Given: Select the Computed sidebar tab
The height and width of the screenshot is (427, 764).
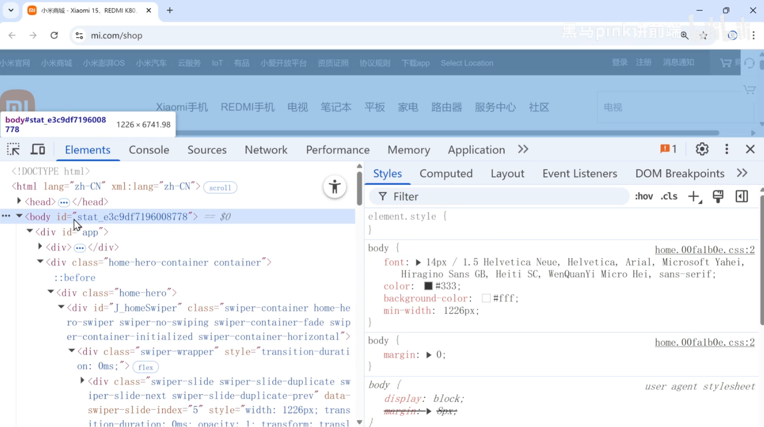Looking at the screenshot, I should pyautogui.click(x=446, y=173).
